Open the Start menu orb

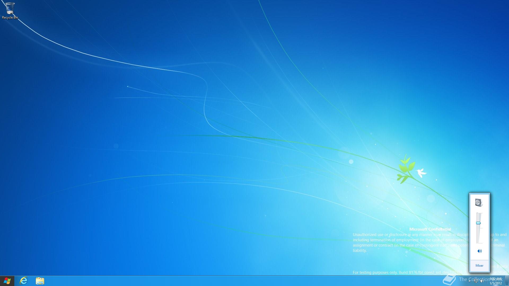point(7,281)
